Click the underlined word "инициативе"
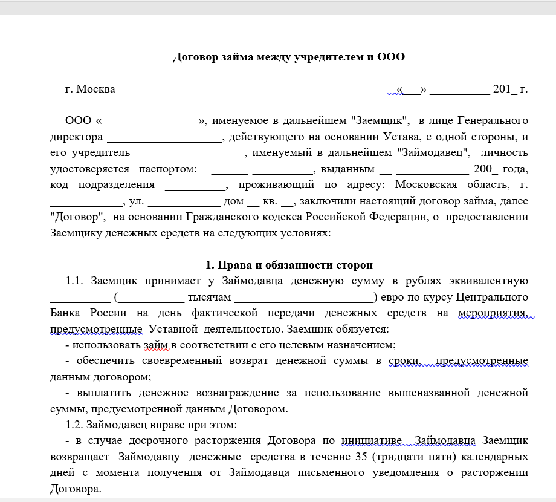This screenshot has height=502, width=556. pos(372,441)
